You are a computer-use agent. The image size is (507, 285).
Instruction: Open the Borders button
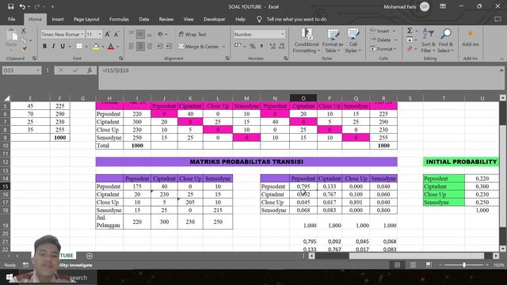click(79, 47)
